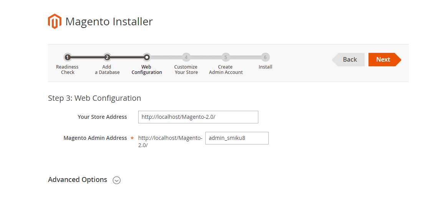This screenshot has height=223, width=423.
Task: Select step 2 Add a Database circle
Action: point(107,57)
